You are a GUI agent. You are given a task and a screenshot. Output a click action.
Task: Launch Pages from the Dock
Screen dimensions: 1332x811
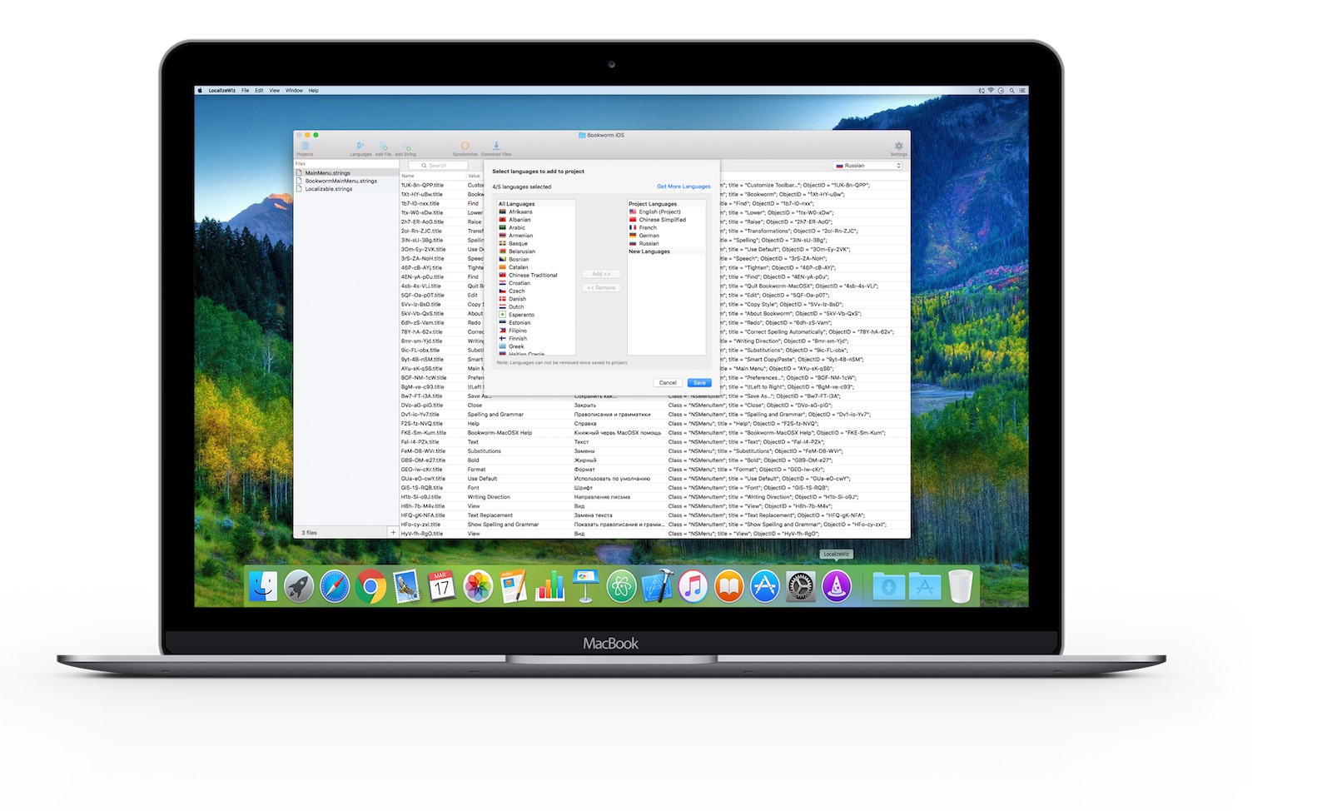point(514,587)
